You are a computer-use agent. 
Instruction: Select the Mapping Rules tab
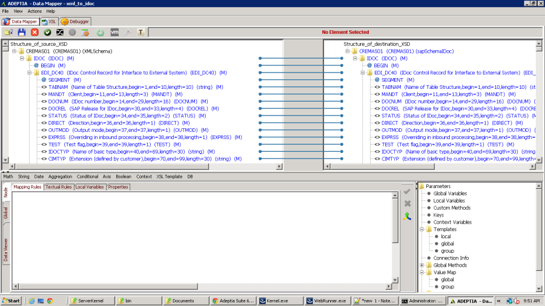tap(27, 187)
